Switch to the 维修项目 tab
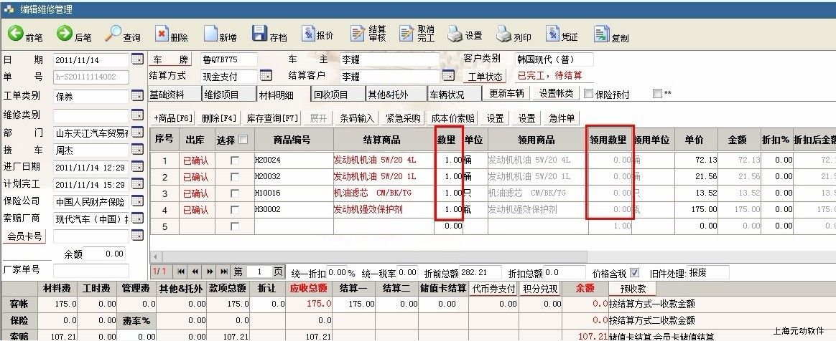This screenshot has width=836, height=341. click(x=228, y=94)
